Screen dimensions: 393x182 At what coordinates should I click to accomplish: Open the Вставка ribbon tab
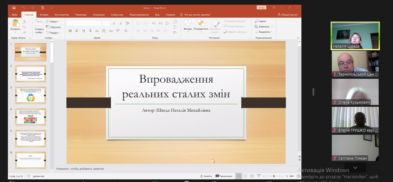click(x=44, y=15)
